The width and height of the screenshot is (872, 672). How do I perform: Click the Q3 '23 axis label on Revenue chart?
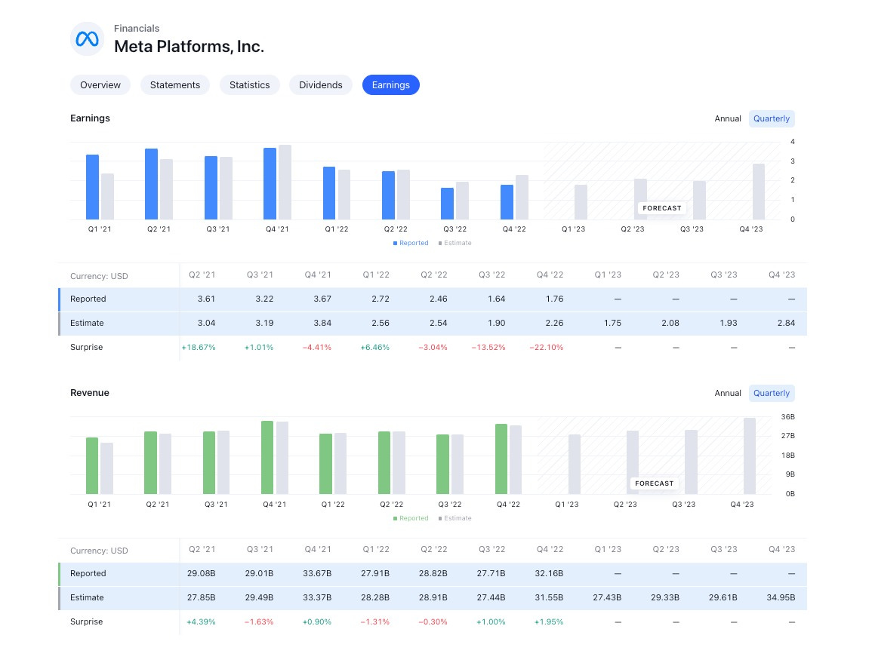click(683, 505)
